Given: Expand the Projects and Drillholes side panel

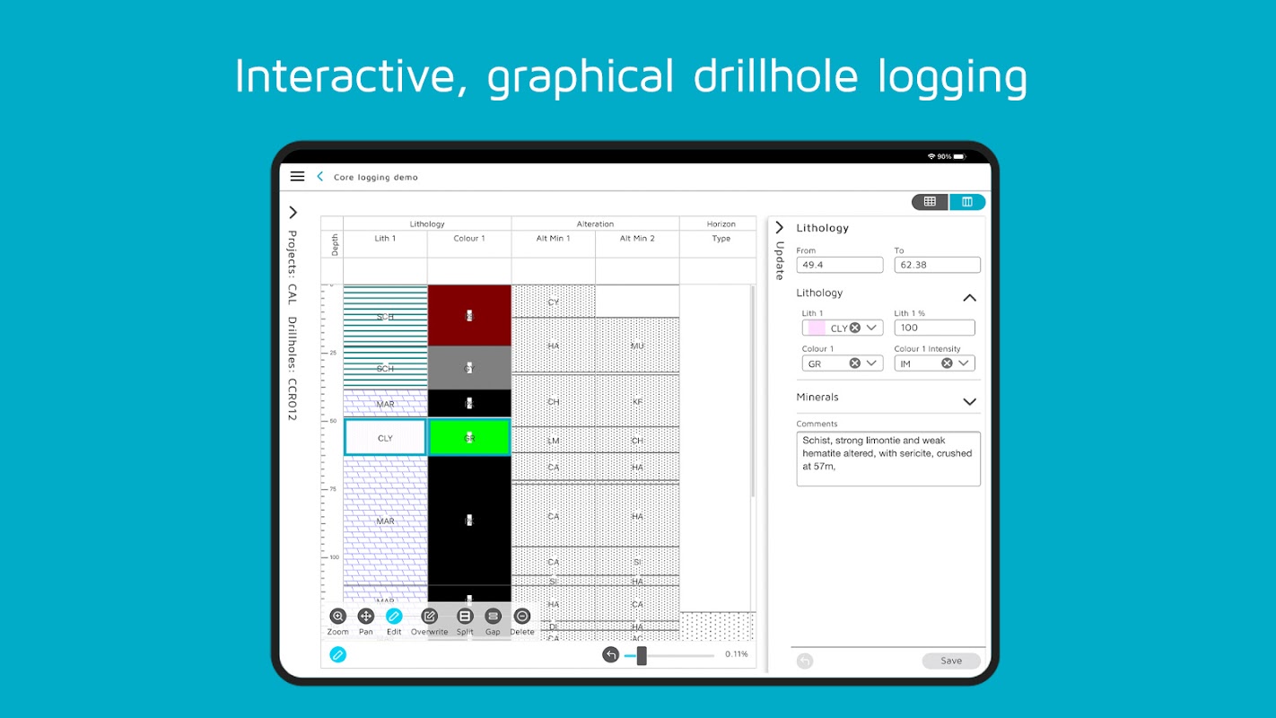Looking at the screenshot, I should point(293,213).
